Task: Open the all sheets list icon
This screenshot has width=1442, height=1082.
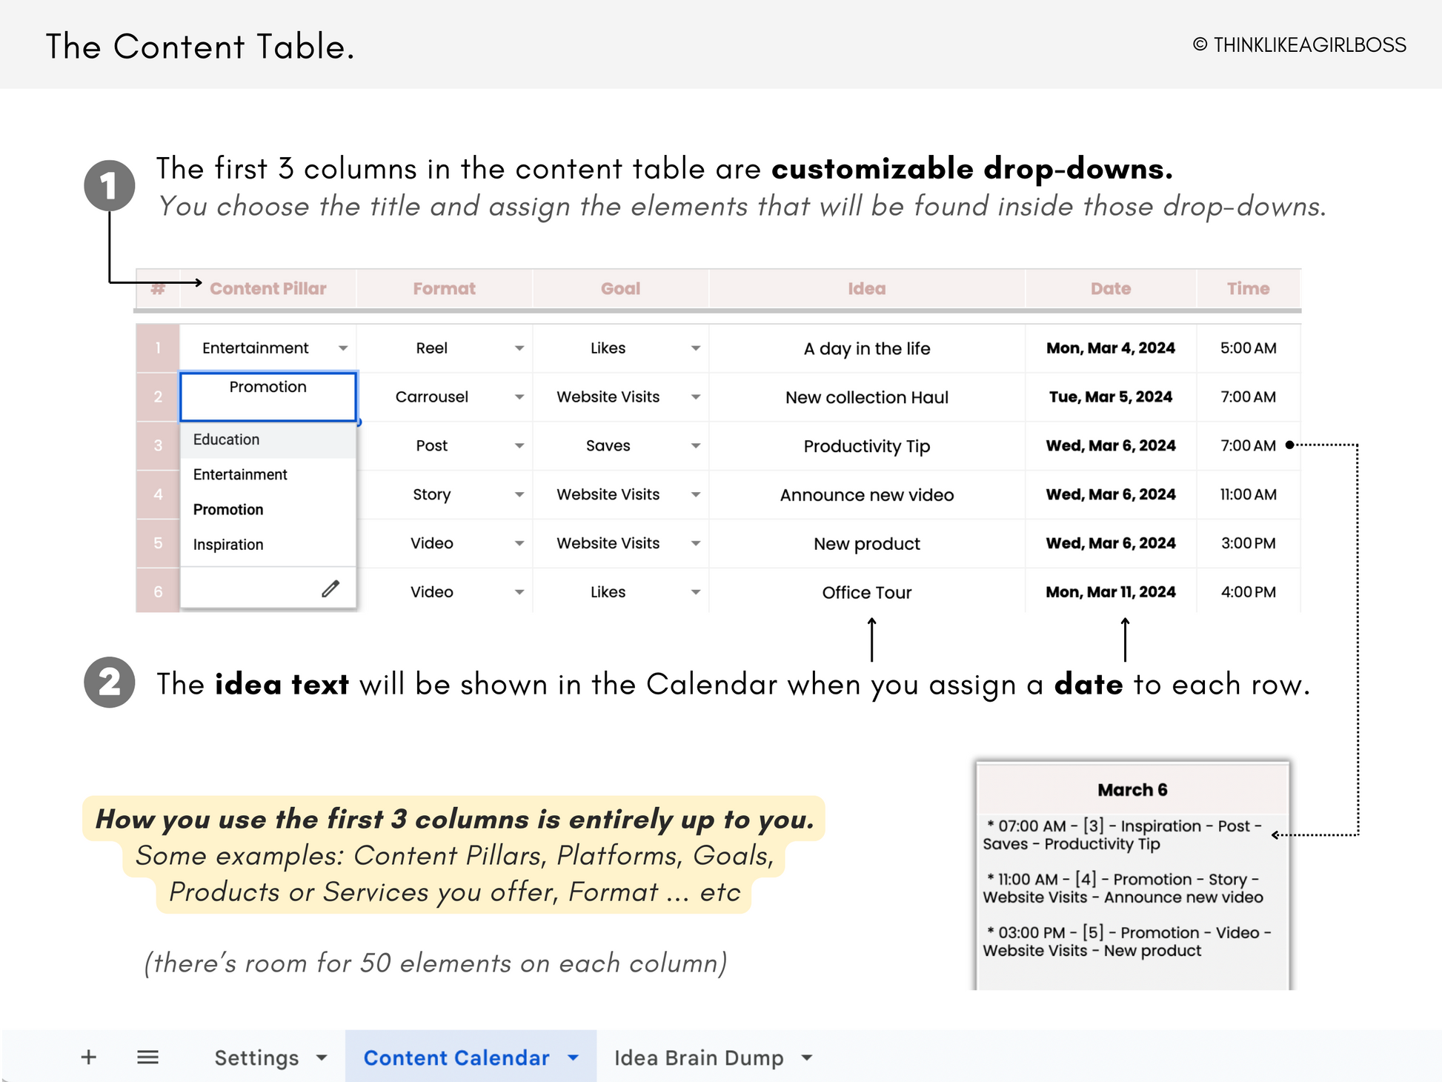Action: coord(147,1057)
